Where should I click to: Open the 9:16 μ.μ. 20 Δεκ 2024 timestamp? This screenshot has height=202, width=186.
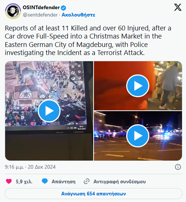[x=30, y=167]
